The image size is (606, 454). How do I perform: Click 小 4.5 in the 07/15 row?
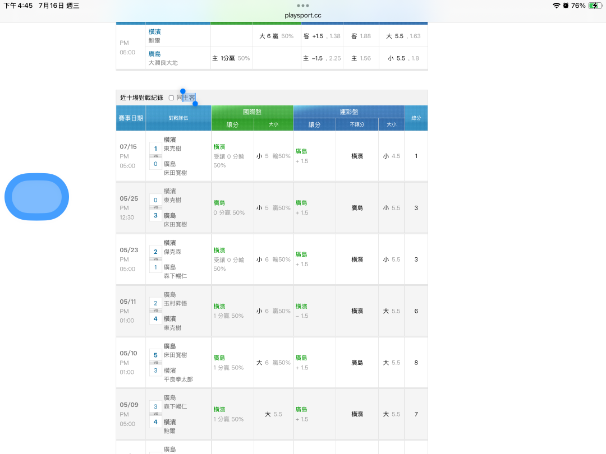pyautogui.click(x=392, y=156)
